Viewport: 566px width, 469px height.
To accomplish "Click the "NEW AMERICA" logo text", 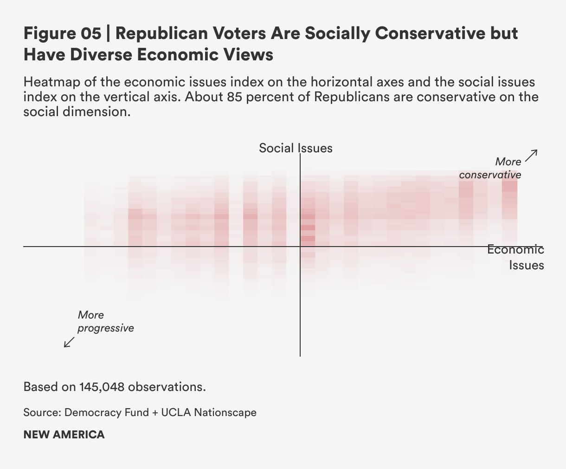I will pos(64,435).
